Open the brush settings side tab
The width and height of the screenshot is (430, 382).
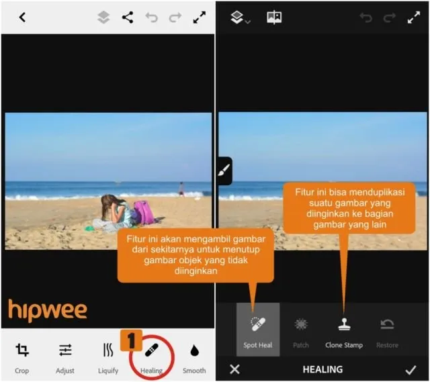pyautogui.click(x=224, y=171)
